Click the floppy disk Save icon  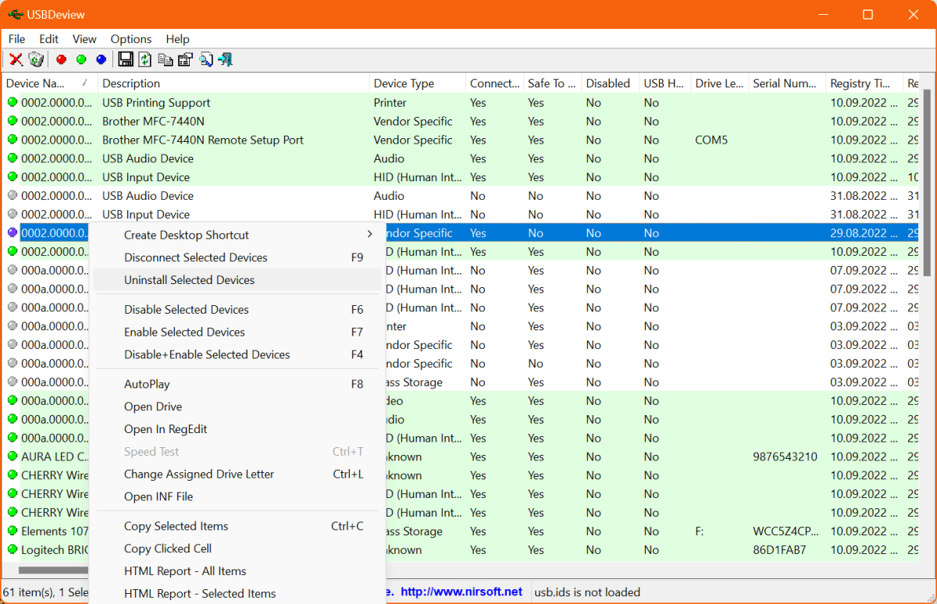(x=125, y=59)
